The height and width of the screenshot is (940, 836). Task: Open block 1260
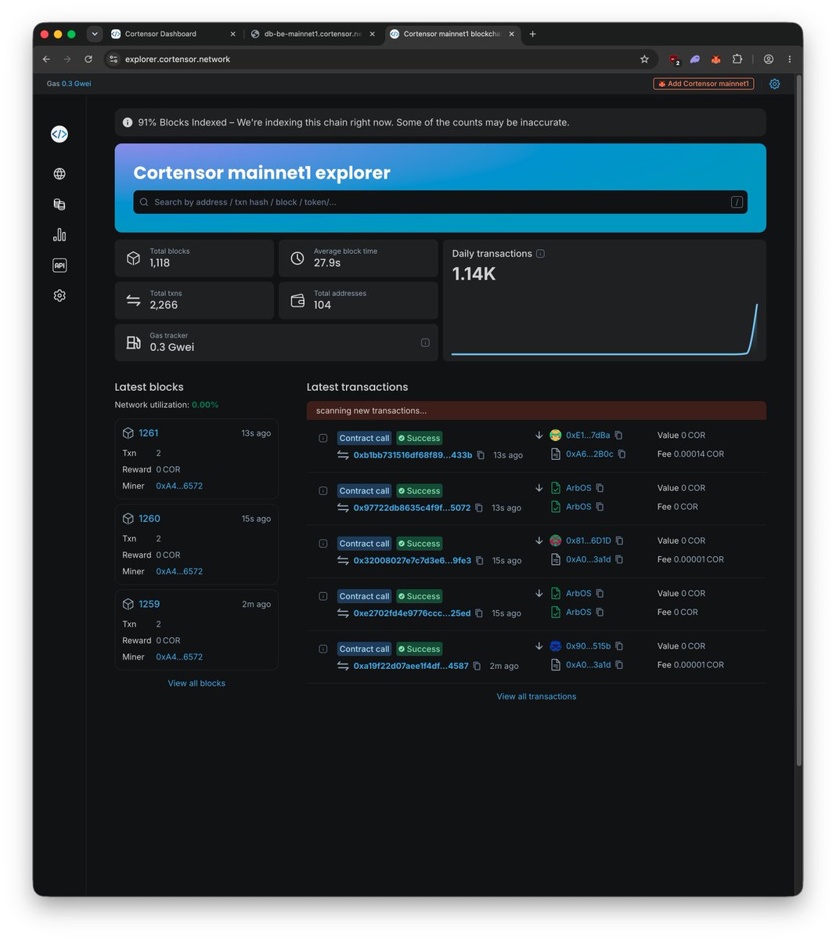(150, 519)
